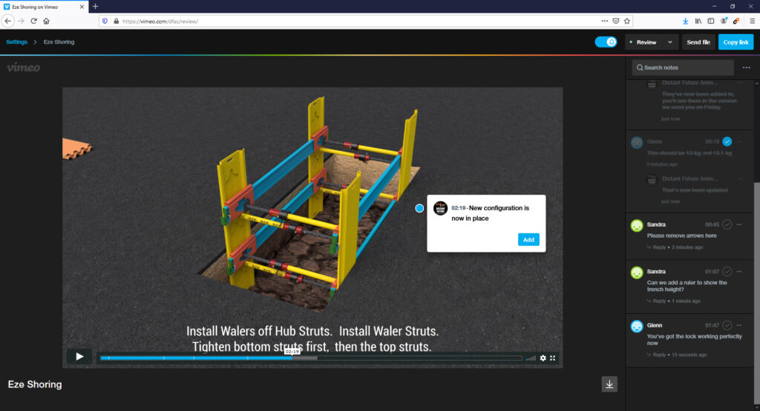Click the 02:19 timestamp in note popup
Viewport: 760px width, 411px height.
(x=458, y=208)
